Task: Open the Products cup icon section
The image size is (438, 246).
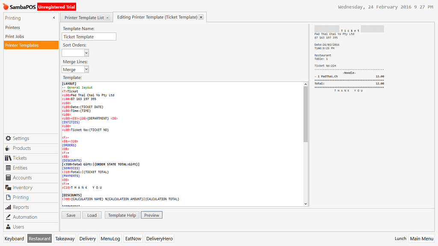Action: [x=9, y=148]
